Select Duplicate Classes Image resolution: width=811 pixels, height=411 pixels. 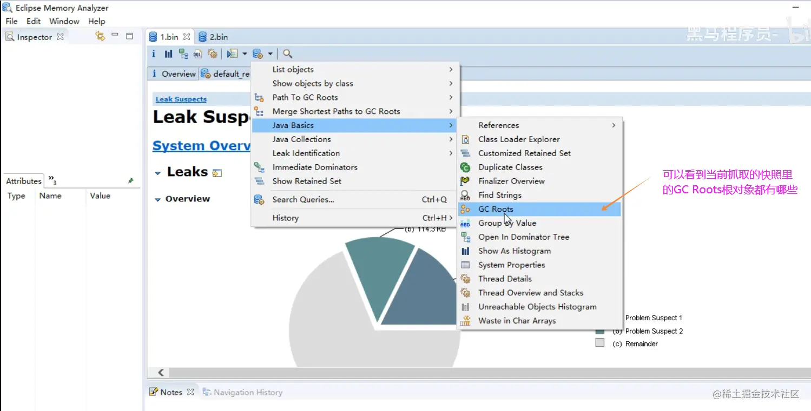[540, 167]
